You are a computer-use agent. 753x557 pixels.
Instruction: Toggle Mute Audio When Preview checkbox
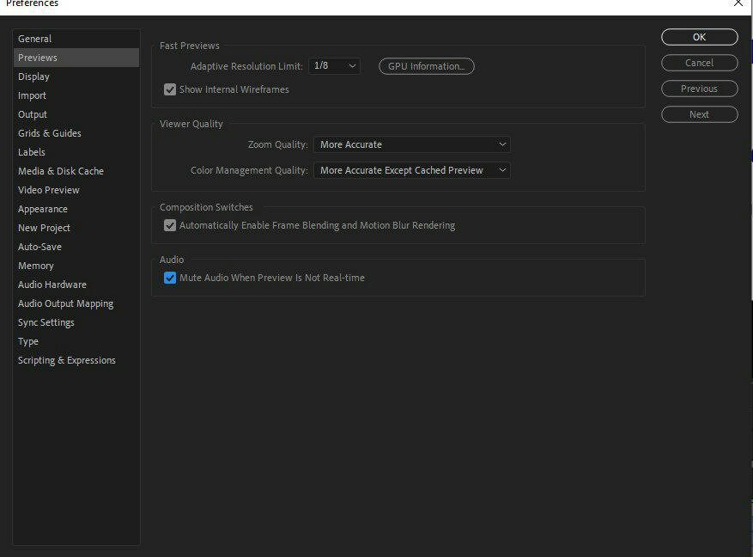coord(170,278)
